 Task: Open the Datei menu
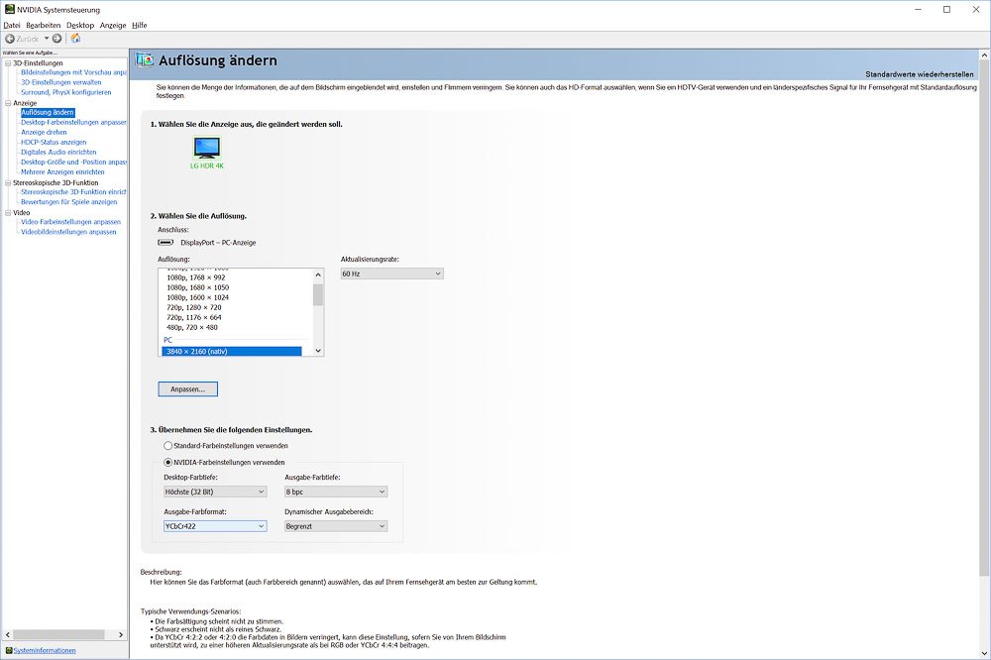point(12,26)
